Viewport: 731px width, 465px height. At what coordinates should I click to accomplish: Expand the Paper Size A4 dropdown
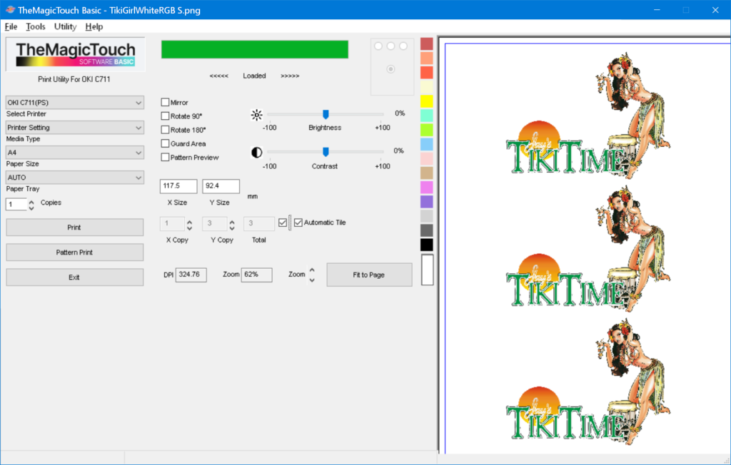[x=74, y=153]
